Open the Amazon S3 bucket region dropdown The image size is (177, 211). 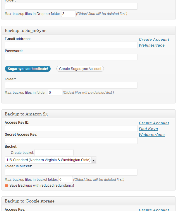94,160
